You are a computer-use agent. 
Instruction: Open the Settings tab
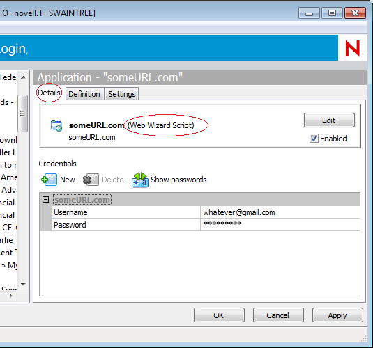pyautogui.click(x=122, y=94)
